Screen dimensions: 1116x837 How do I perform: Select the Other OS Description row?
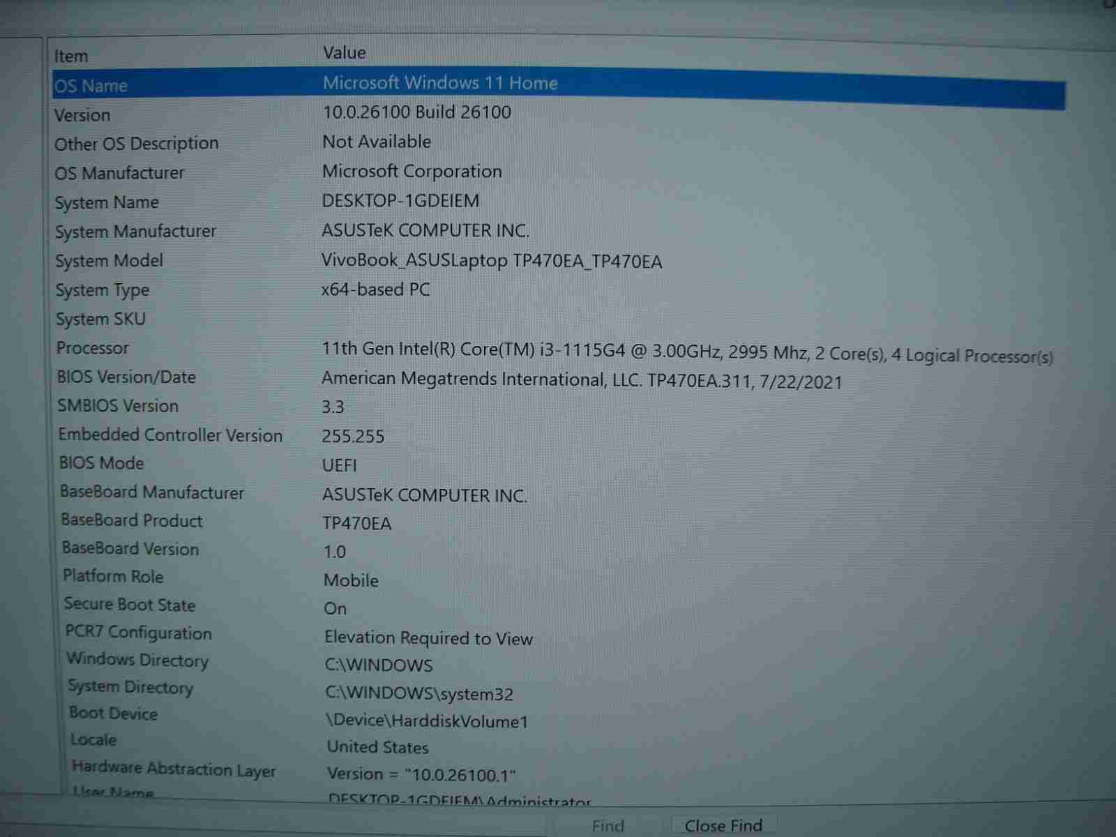(137, 144)
